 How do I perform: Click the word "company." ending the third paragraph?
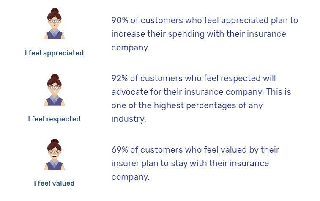(130, 177)
